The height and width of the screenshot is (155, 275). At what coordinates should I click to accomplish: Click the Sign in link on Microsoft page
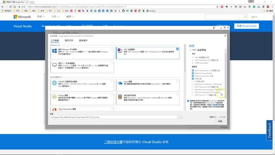254,17
